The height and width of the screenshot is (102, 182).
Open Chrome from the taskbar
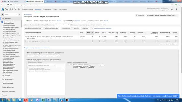8,100
